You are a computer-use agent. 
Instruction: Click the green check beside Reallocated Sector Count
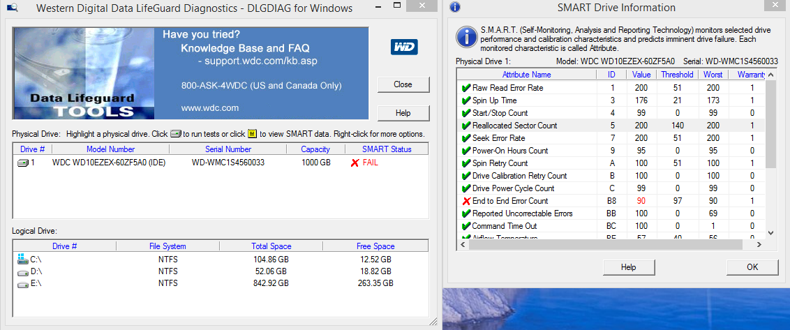pyautogui.click(x=466, y=126)
